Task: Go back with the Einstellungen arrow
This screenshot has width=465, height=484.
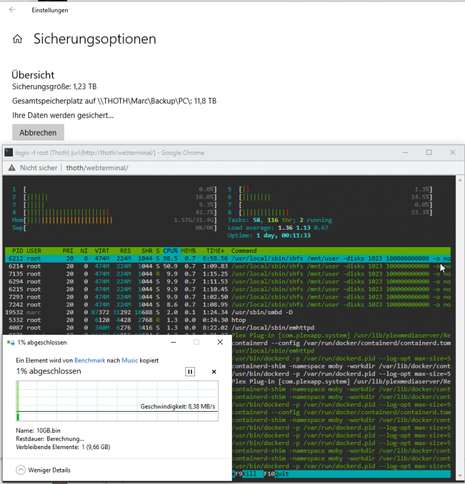Action: [x=12, y=10]
